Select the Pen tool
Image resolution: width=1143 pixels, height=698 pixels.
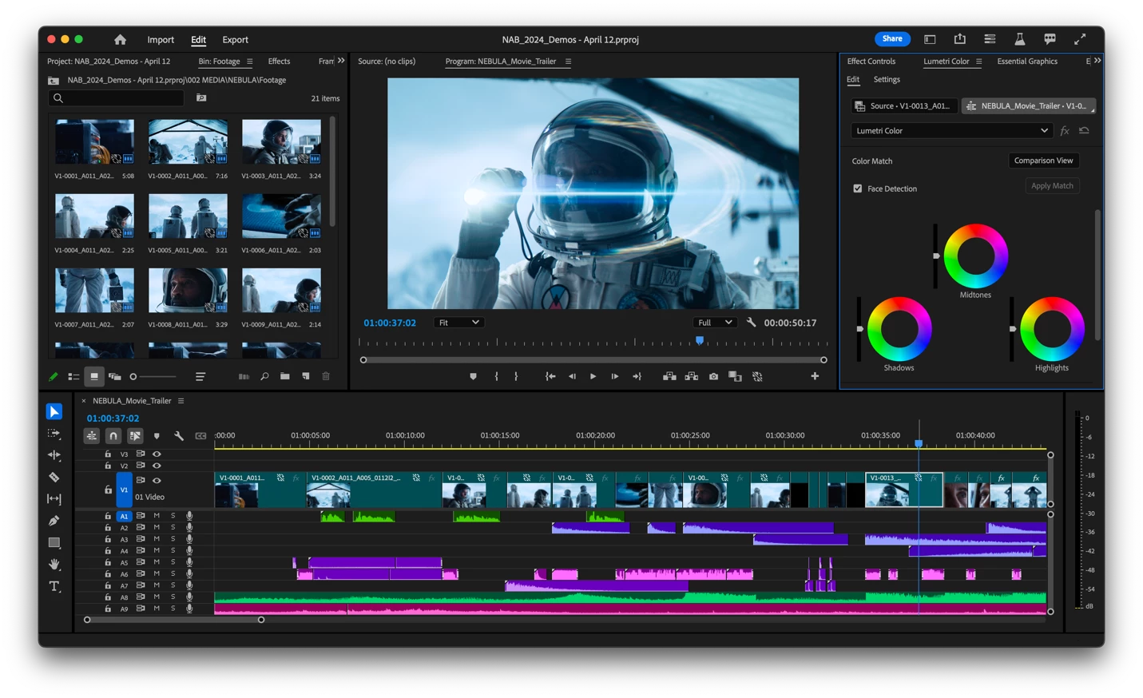[x=54, y=521]
